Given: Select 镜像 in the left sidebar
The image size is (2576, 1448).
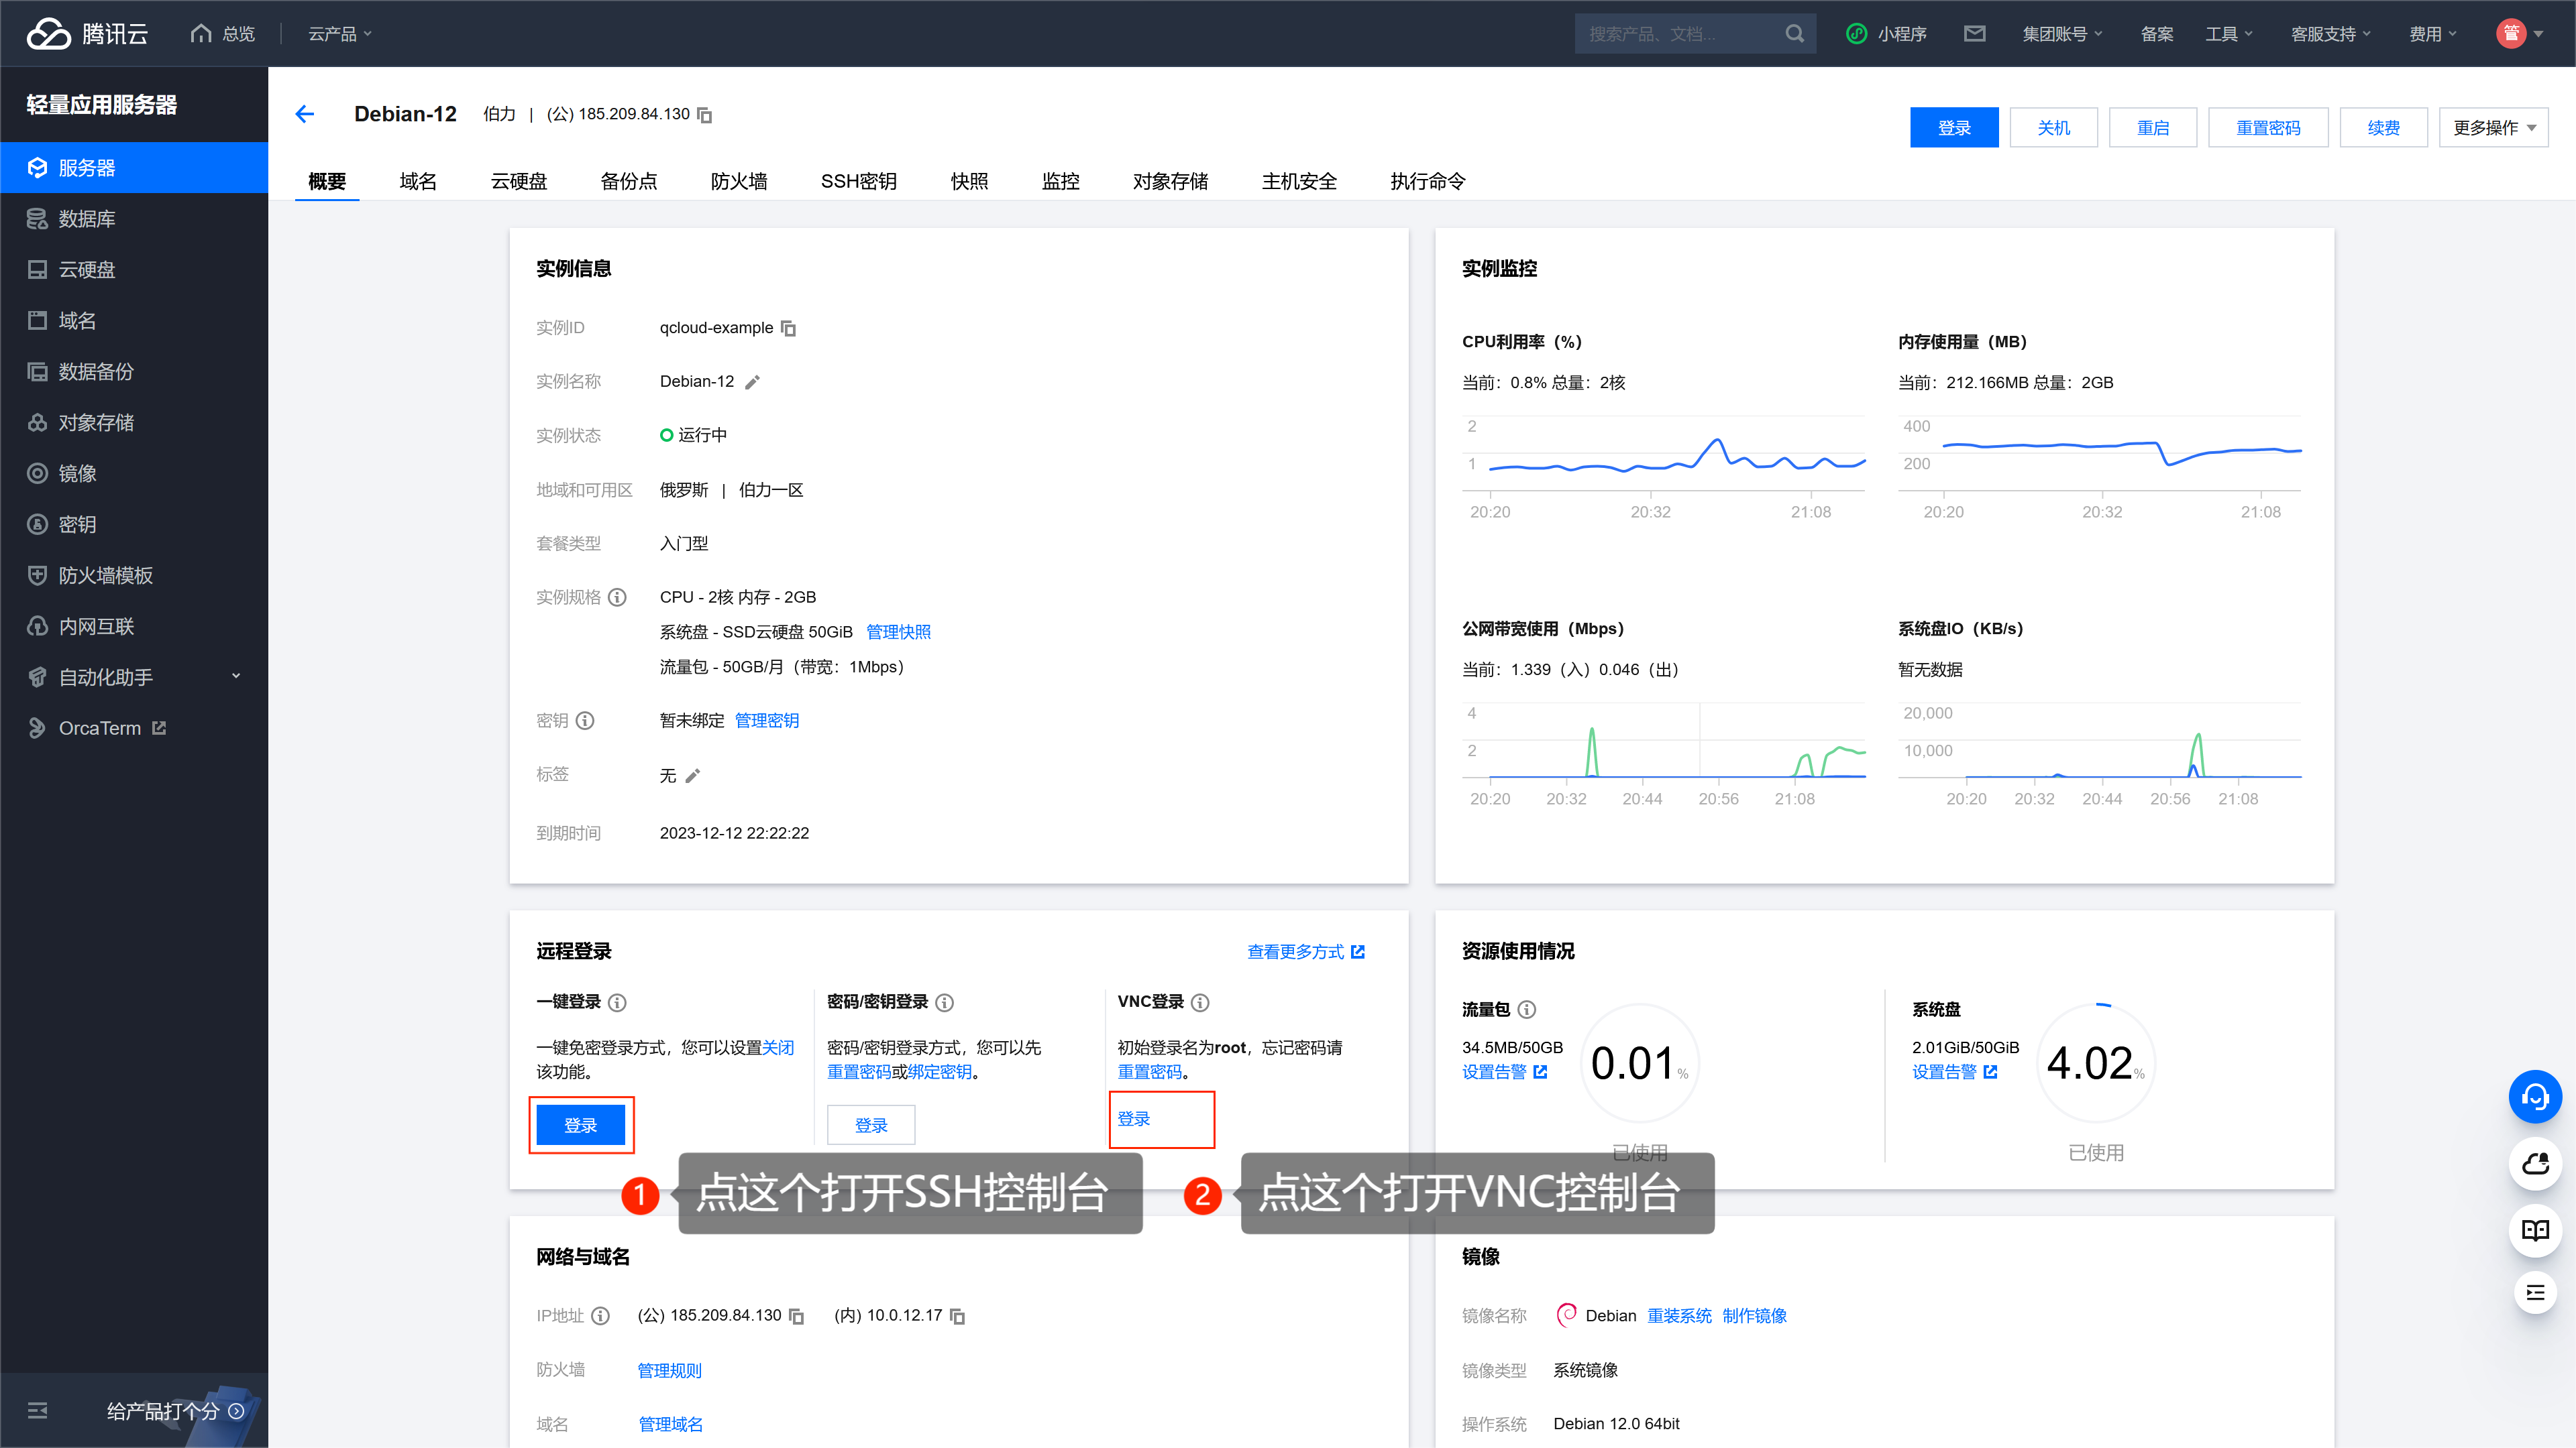Looking at the screenshot, I should (x=78, y=474).
